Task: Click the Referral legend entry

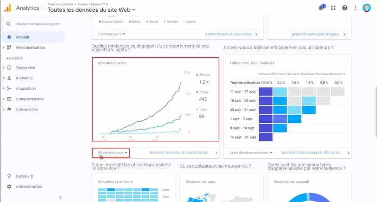Action: tap(171, 22)
